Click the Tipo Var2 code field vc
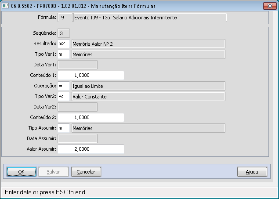 [x=64, y=96]
